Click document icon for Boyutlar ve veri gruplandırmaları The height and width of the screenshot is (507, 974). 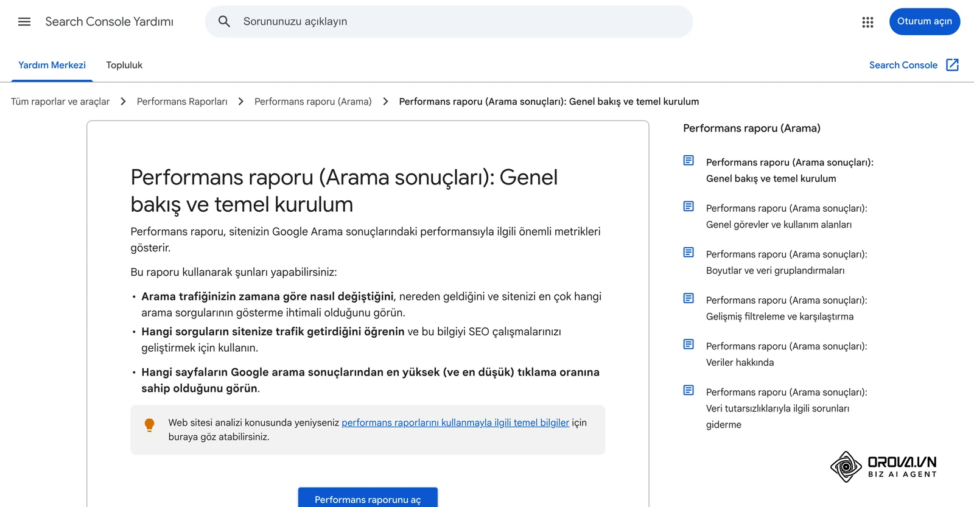[688, 252]
